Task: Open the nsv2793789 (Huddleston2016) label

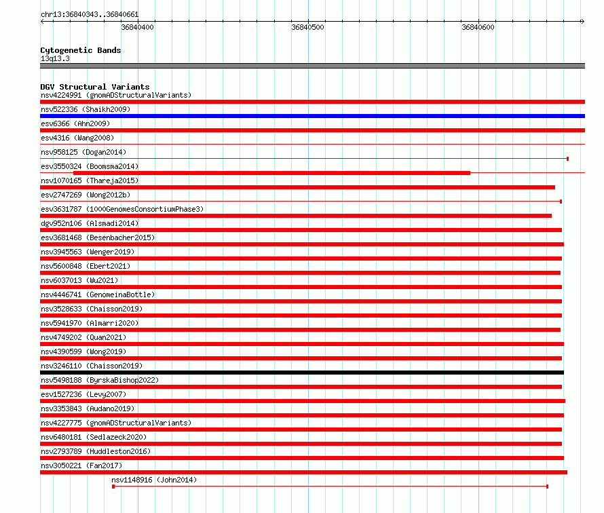Action: (96, 451)
